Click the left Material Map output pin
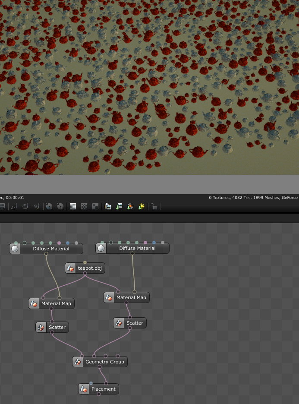 point(51,309)
